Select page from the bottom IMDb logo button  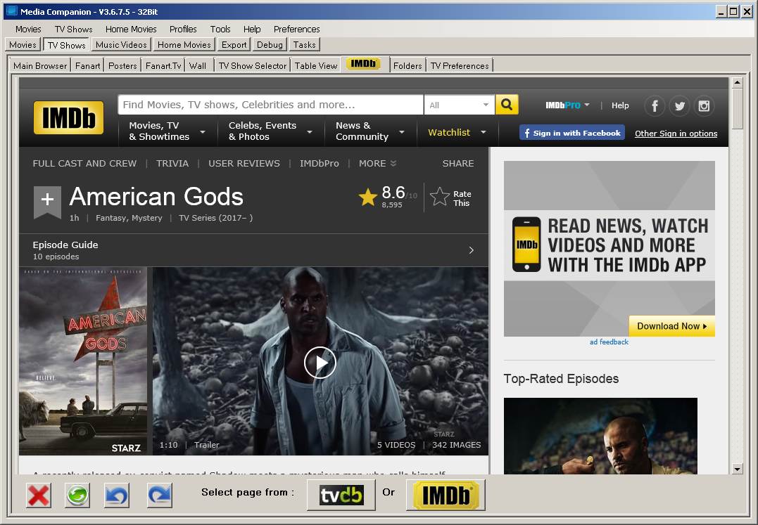[446, 495]
